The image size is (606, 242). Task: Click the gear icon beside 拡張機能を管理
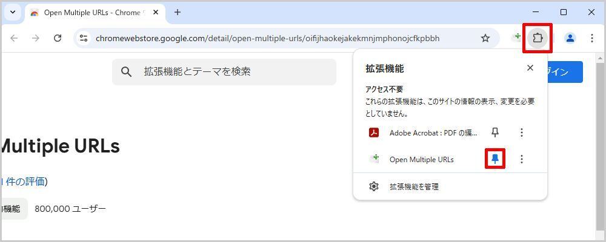click(x=374, y=187)
